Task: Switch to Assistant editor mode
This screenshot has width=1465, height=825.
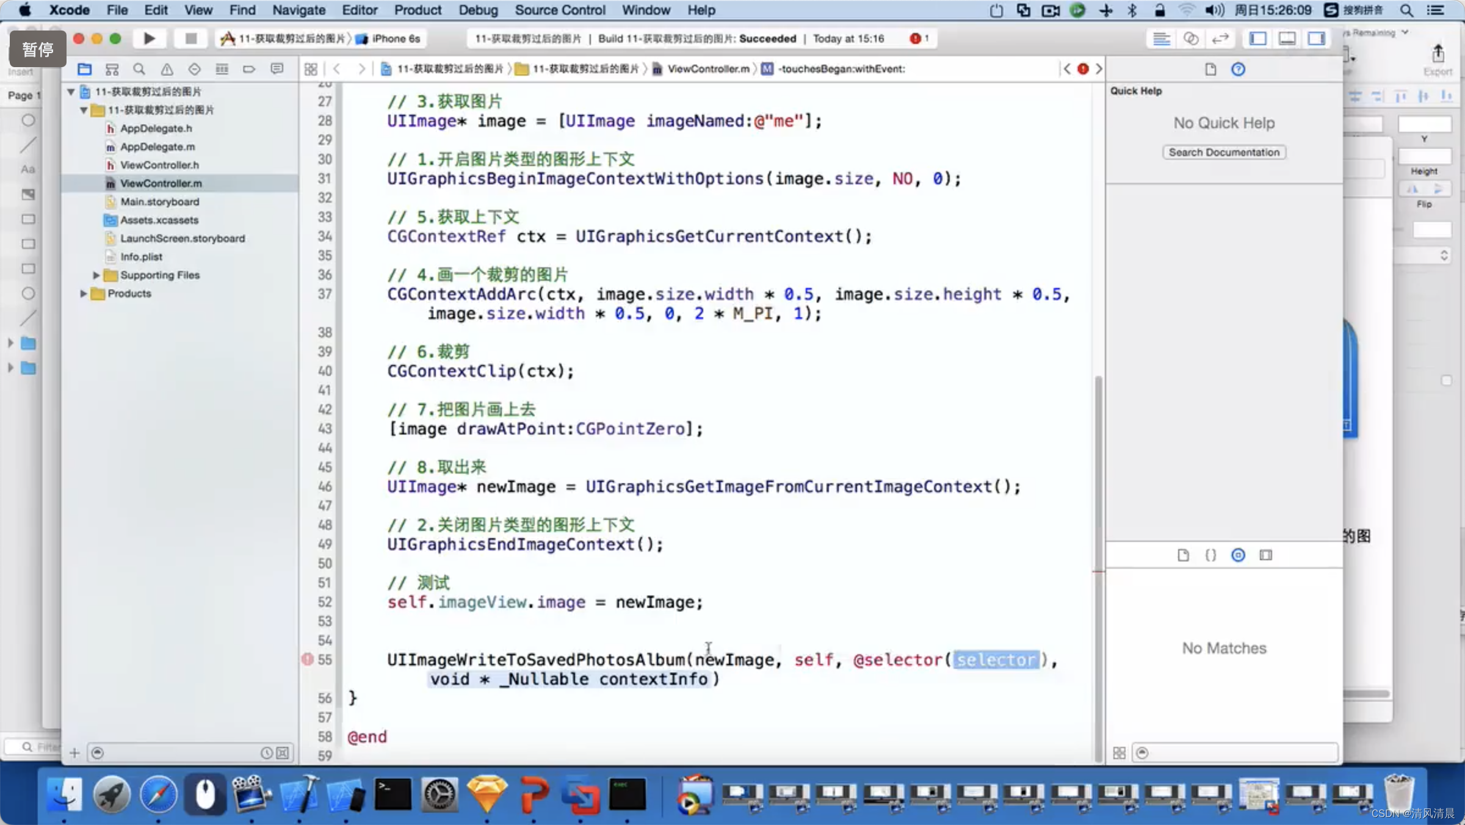Action: coord(1190,38)
